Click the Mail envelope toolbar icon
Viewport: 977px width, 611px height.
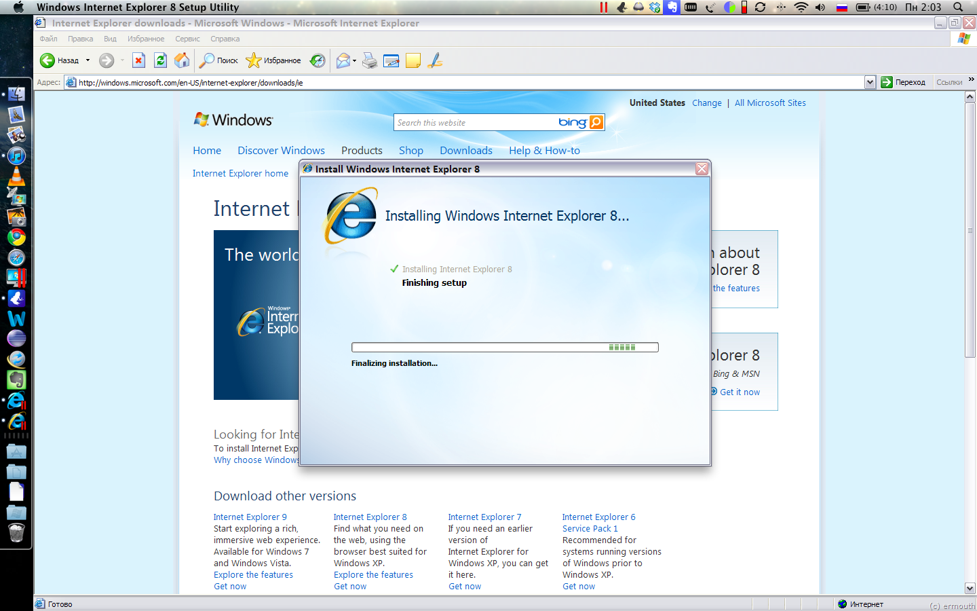(x=343, y=60)
